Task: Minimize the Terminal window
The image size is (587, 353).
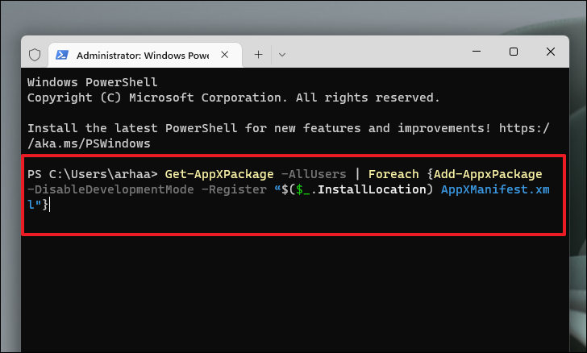Action: pyautogui.click(x=477, y=52)
